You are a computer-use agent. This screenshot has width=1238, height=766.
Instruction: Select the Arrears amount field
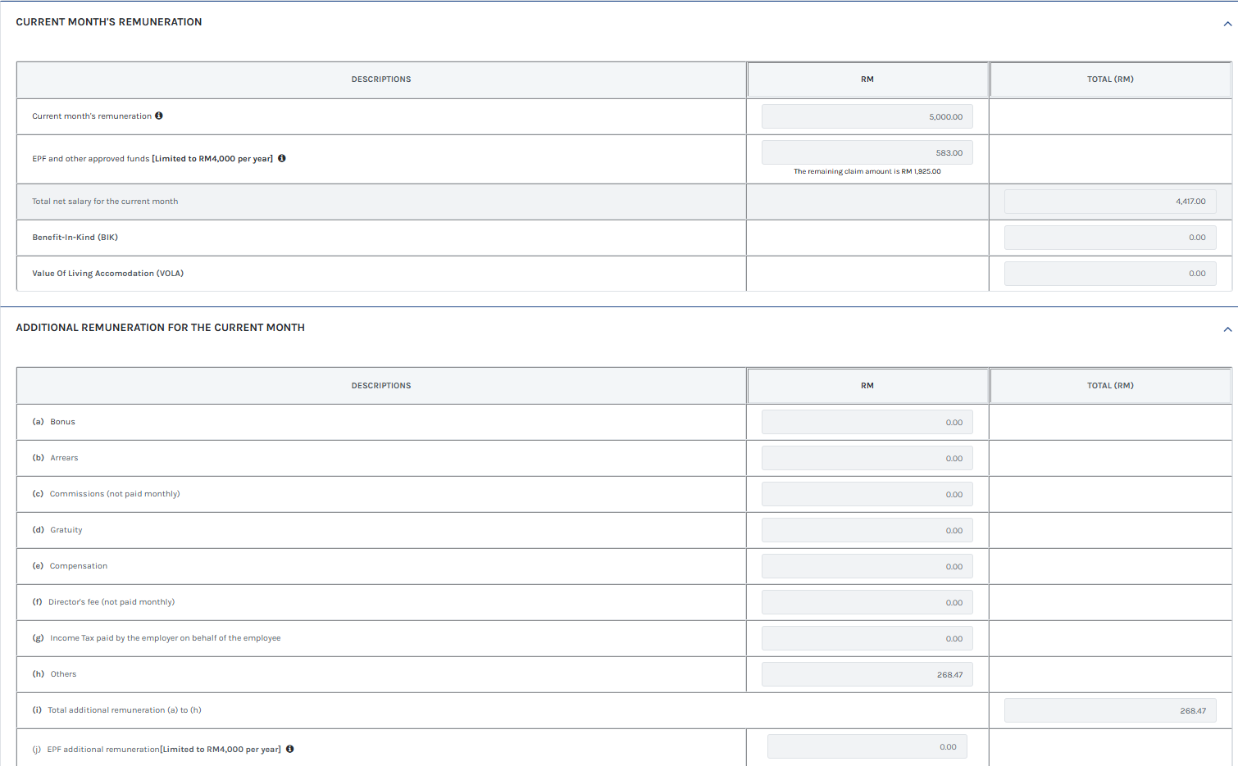[867, 457]
